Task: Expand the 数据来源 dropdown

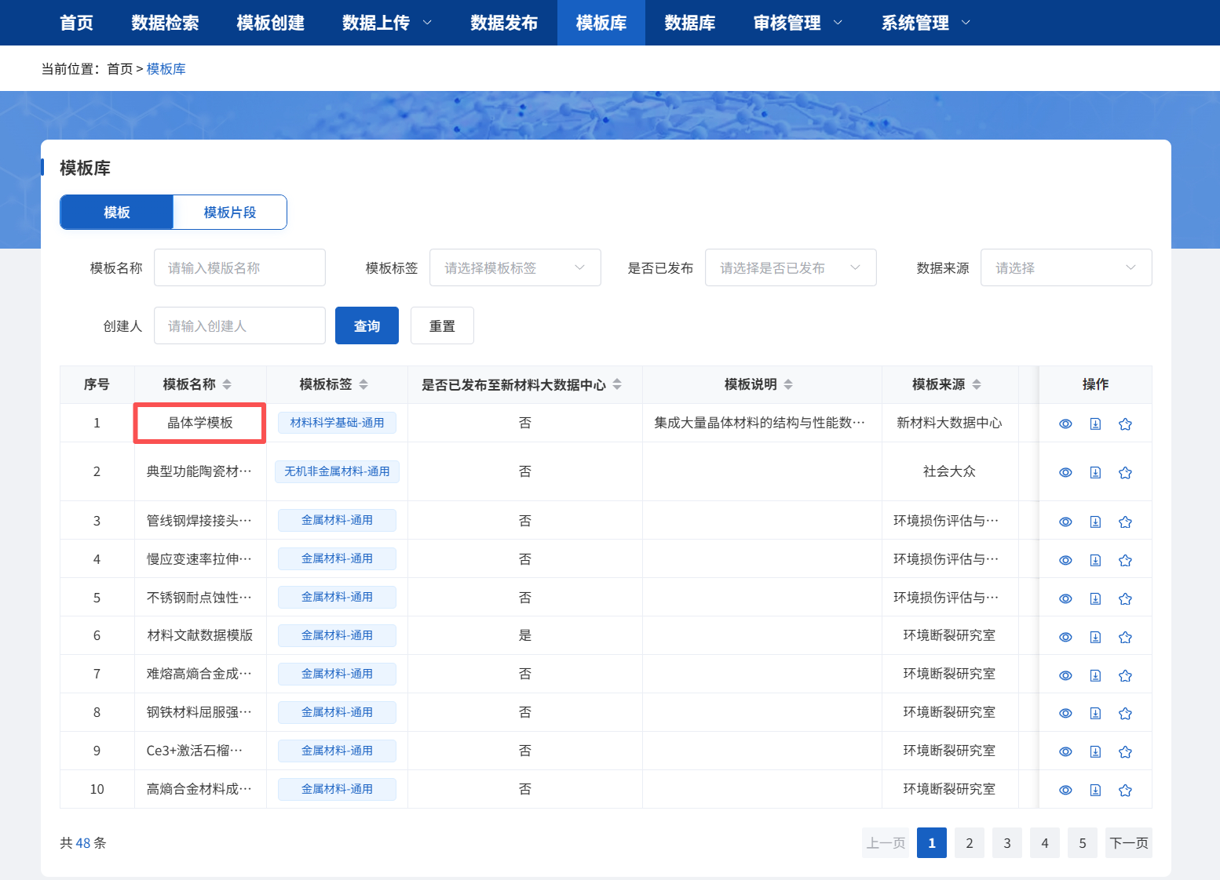Action: [1066, 267]
